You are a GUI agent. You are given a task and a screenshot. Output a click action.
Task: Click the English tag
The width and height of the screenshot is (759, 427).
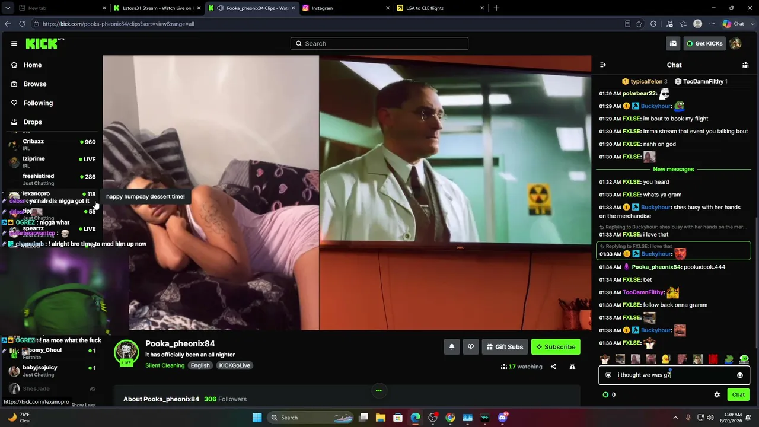pyautogui.click(x=200, y=365)
